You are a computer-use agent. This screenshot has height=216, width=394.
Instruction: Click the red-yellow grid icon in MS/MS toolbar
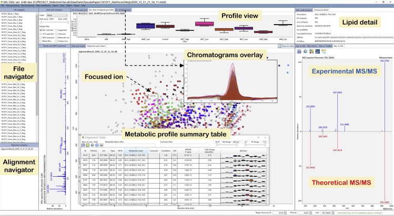[x=311, y=51]
